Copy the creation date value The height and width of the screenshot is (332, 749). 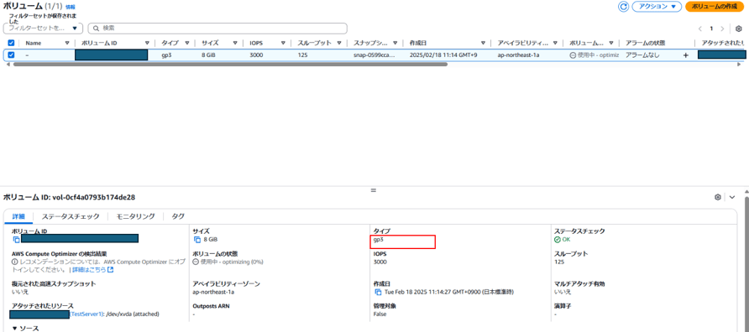378,292
